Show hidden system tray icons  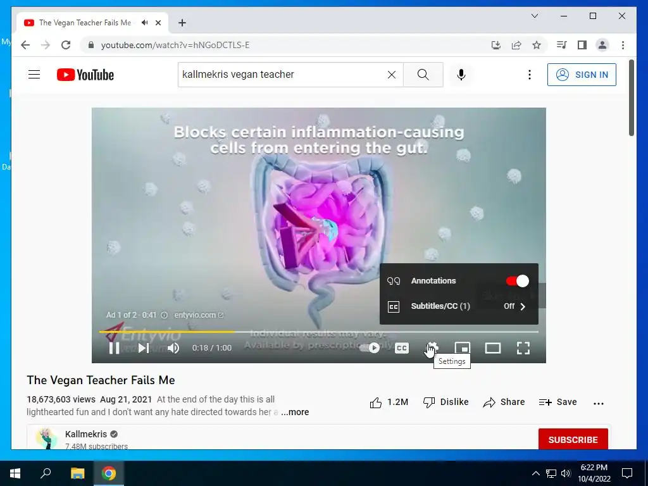[x=535, y=473]
